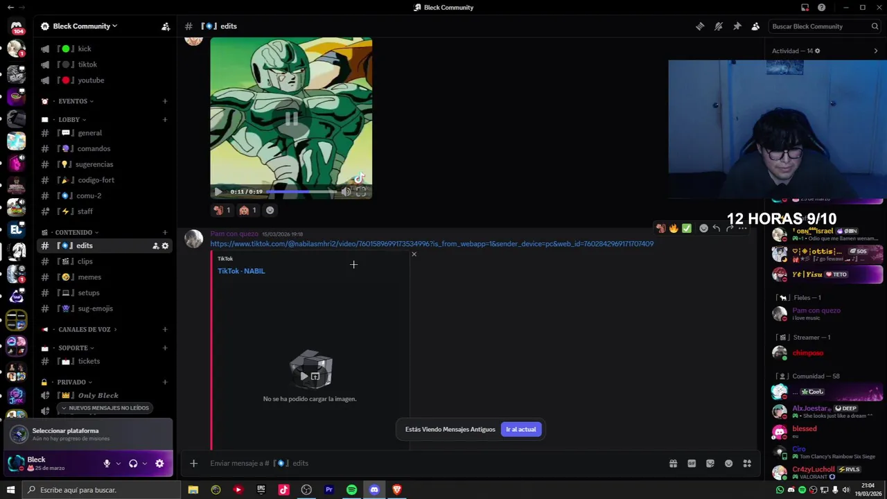The width and height of the screenshot is (887, 499).
Task: Open the sticker picker
Action: point(710,464)
